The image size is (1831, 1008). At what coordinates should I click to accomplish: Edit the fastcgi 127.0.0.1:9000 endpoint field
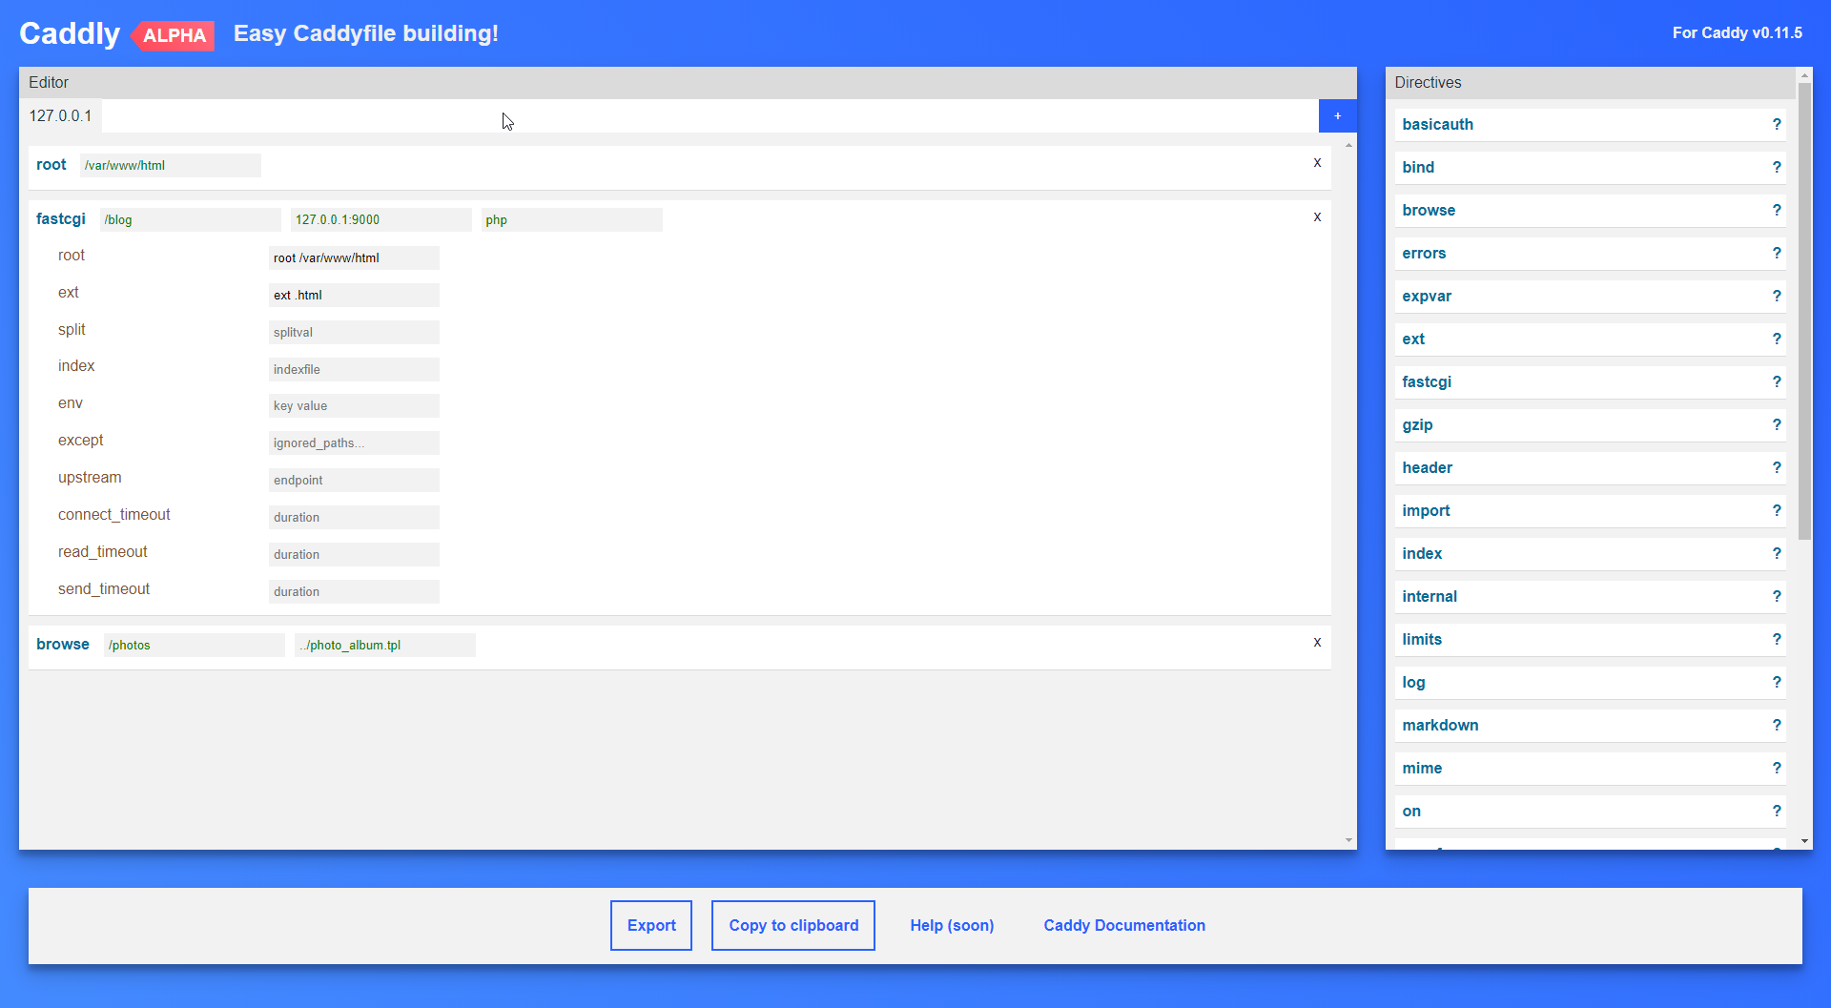(x=381, y=219)
